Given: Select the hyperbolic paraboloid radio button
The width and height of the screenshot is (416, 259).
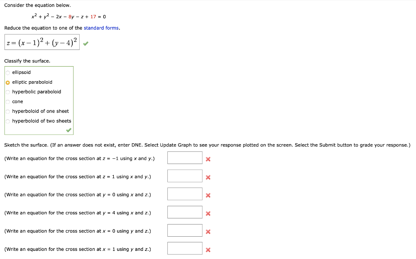Looking at the screenshot, I should click(x=8, y=92).
